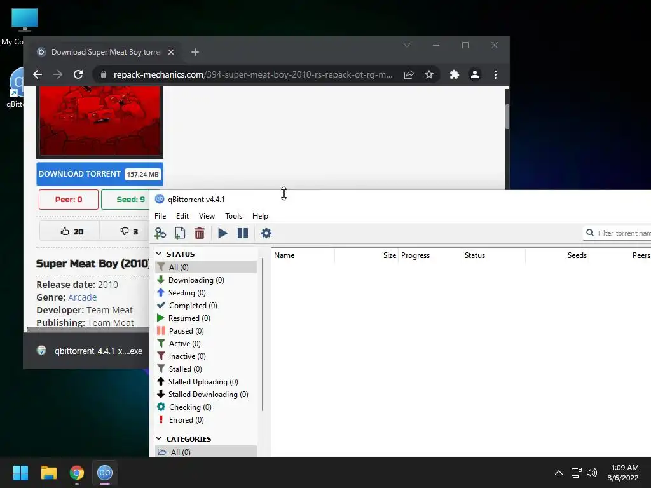651x488 pixels.
Task: Sort torrents by Seeds column header
Action: [x=557, y=255]
